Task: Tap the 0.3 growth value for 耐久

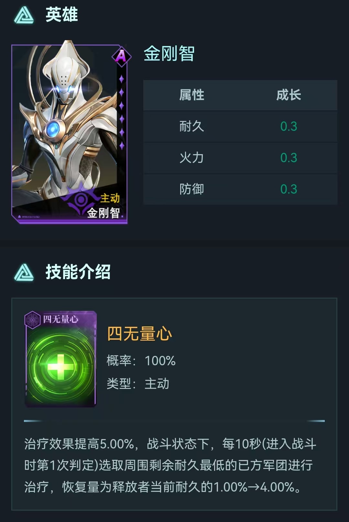Action: click(289, 126)
